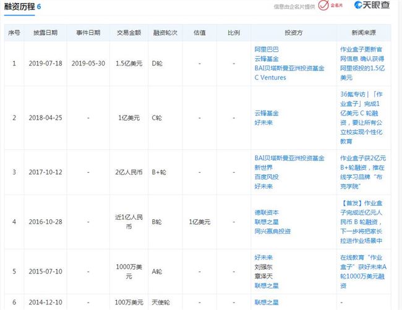Open investor link 新世界

[x=263, y=167]
